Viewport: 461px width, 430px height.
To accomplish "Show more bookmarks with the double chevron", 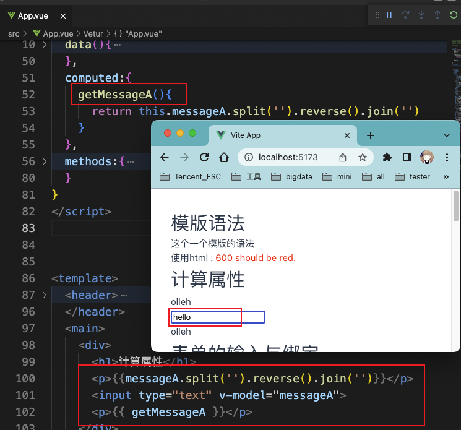I will (x=446, y=177).
